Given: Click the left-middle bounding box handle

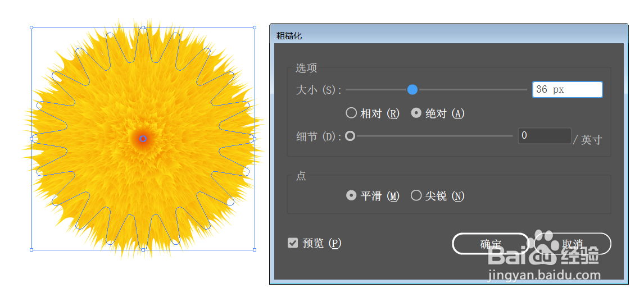Looking at the screenshot, I should [31, 138].
